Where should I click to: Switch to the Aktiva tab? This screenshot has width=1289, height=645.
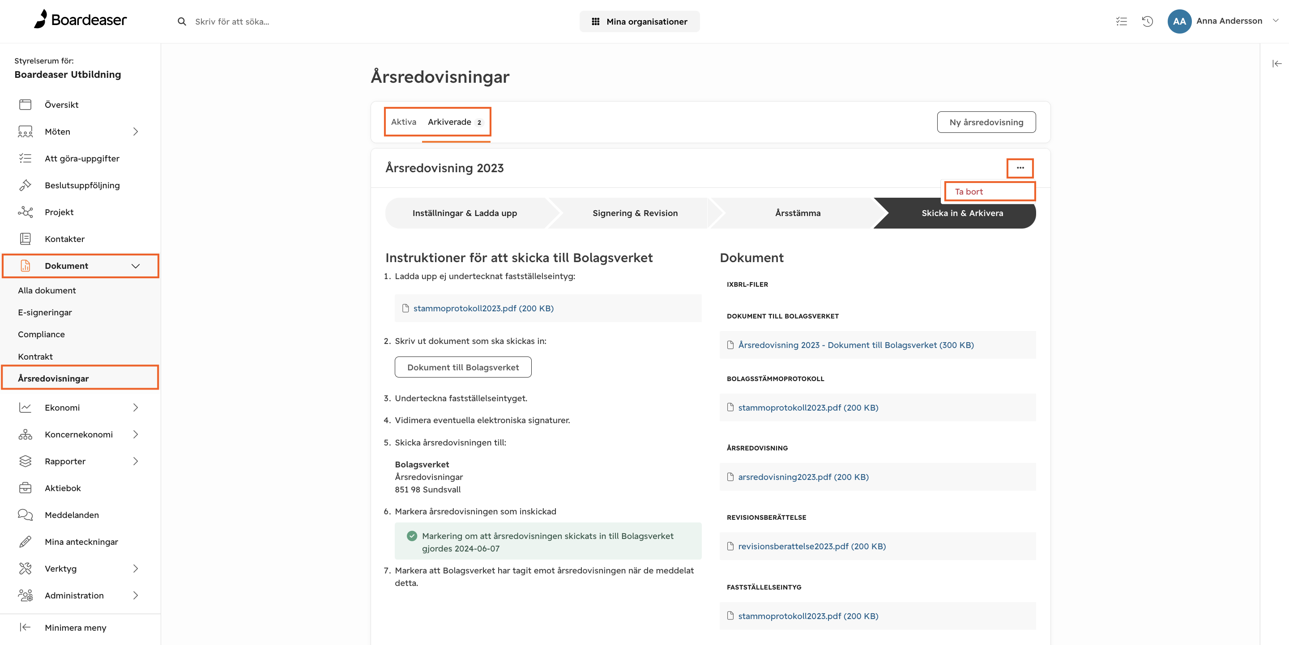coord(403,122)
